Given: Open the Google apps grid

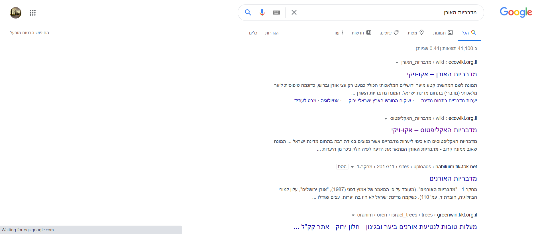Looking at the screenshot, I should 33,13.
